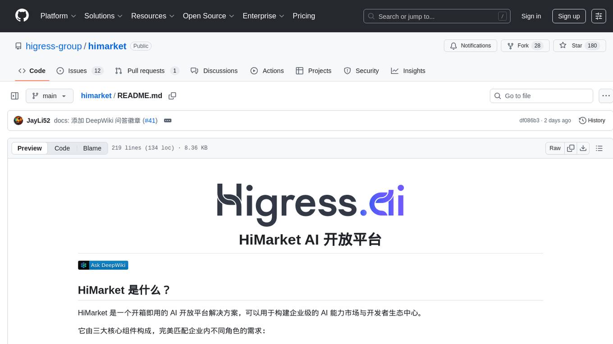Screen dimensions: 613x344
Task: Copy the README.md file path
Action: click(x=172, y=96)
